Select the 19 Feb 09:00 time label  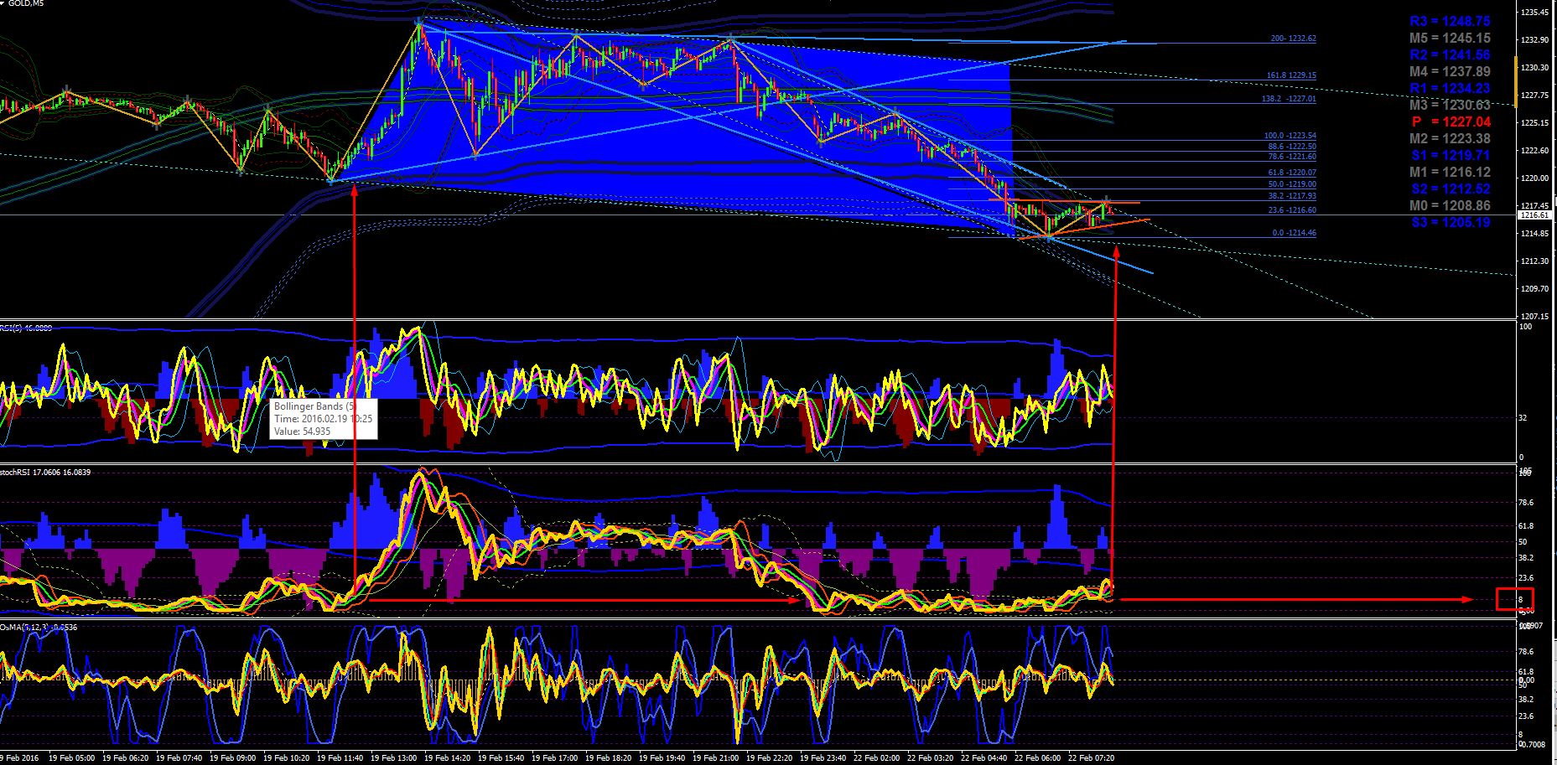click(x=232, y=758)
